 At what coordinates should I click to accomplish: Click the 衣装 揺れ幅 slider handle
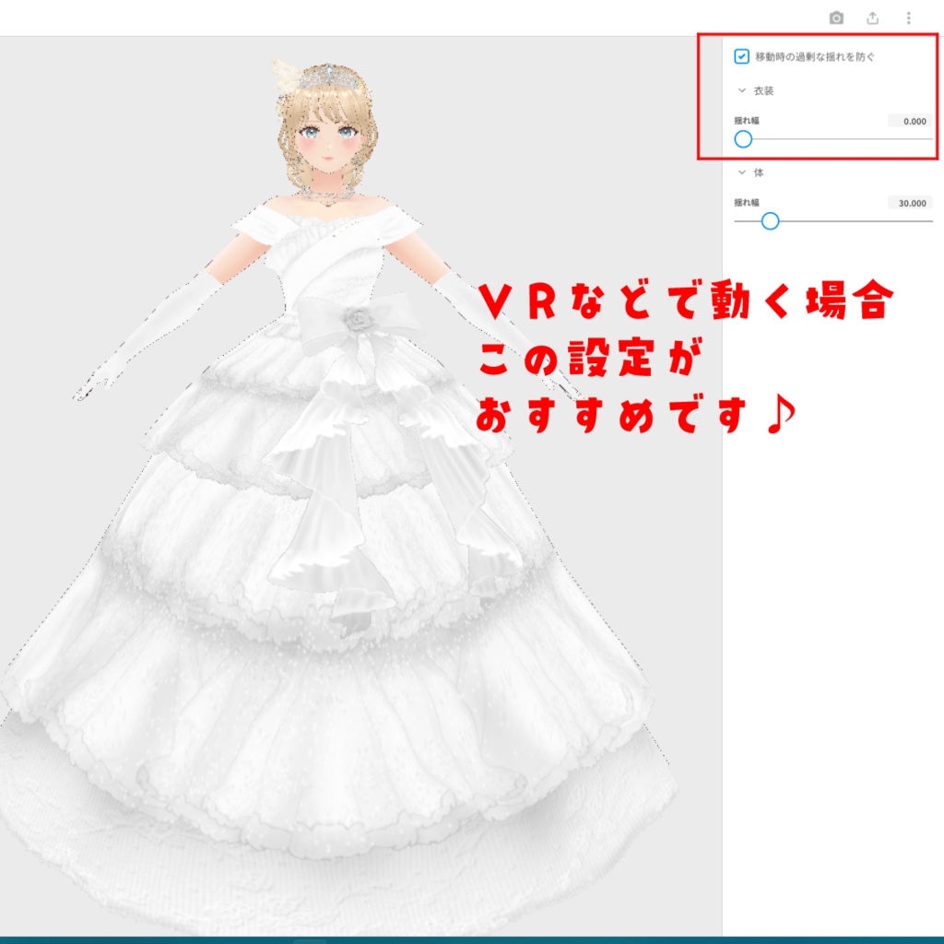click(x=743, y=140)
